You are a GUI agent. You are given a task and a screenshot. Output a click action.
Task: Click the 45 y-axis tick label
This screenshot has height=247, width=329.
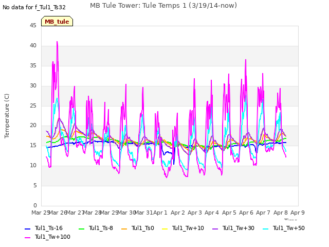point(33,26)
